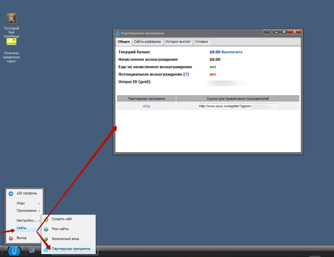Open uID профиль from the start menu

click(x=27, y=193)
